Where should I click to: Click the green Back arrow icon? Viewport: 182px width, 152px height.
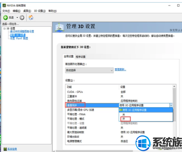click(x=6, y=17)
